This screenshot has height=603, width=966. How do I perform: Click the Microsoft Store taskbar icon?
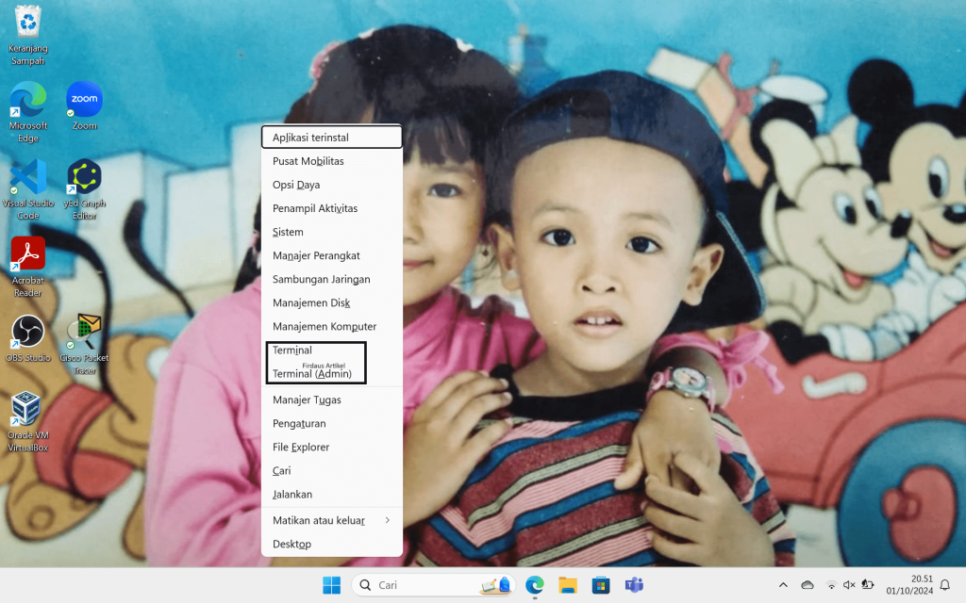pos(600,585)
